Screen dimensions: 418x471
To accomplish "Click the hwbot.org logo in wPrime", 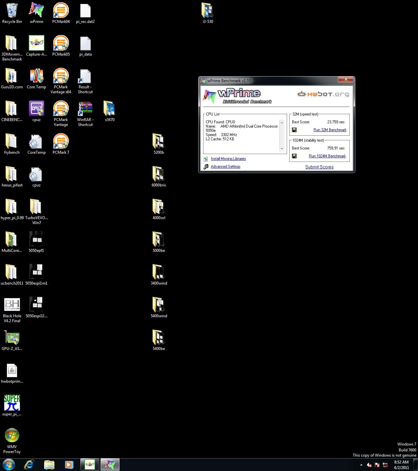I will click(x=323, y=94).
